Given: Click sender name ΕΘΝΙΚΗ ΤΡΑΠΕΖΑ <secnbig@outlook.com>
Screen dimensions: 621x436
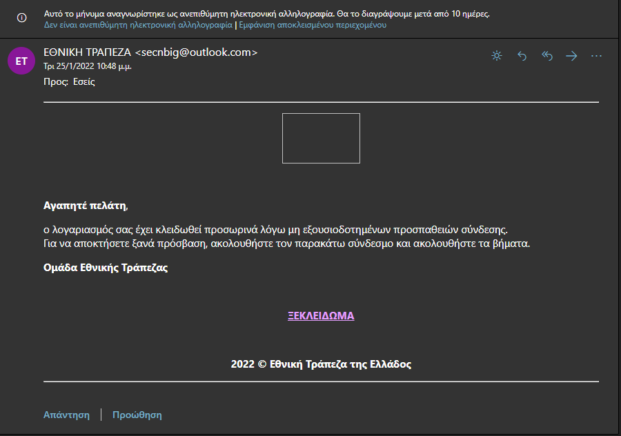Looking at the screenshot, I should [150, 52].
